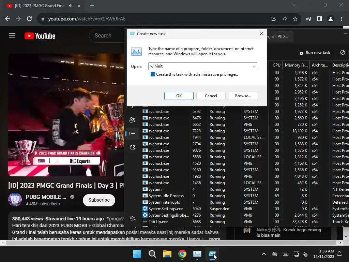Click the Chrome forward arrow

[x=18, y=19]
